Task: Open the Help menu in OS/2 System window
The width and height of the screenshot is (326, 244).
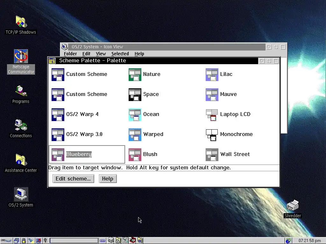Action: (139, 54)
